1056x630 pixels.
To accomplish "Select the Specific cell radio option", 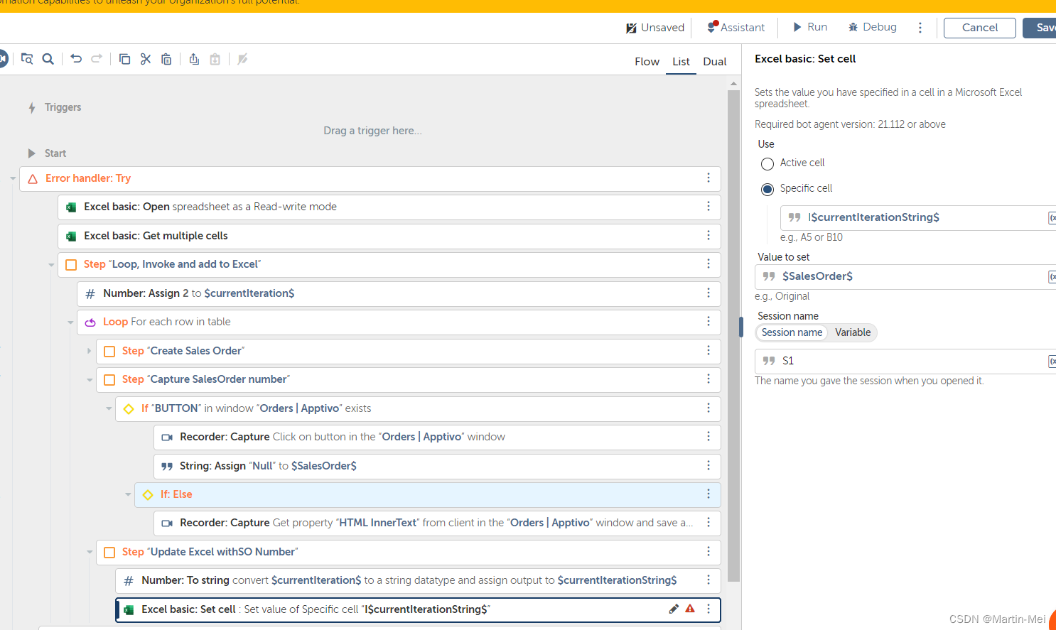I will [767, 190].
